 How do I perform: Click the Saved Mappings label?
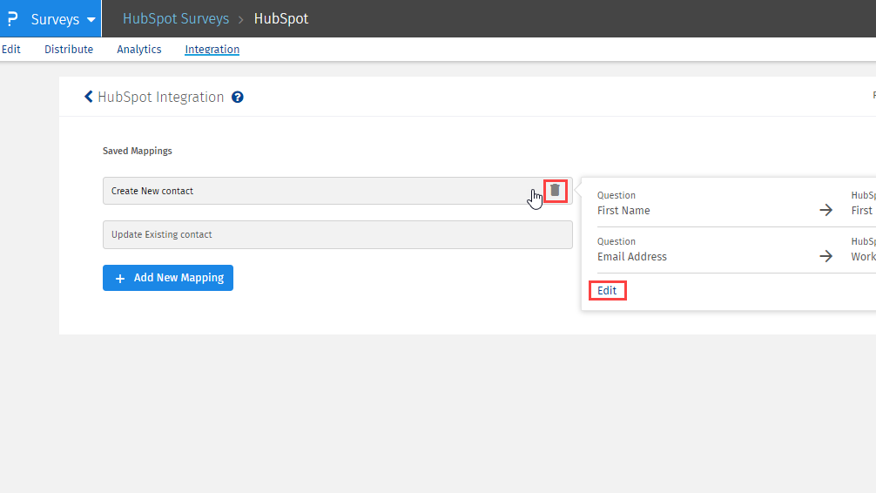click(138, 151)
